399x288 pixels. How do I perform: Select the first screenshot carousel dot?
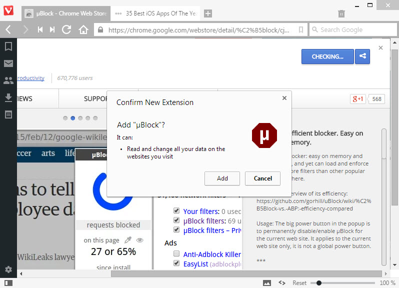pos(65,118)
